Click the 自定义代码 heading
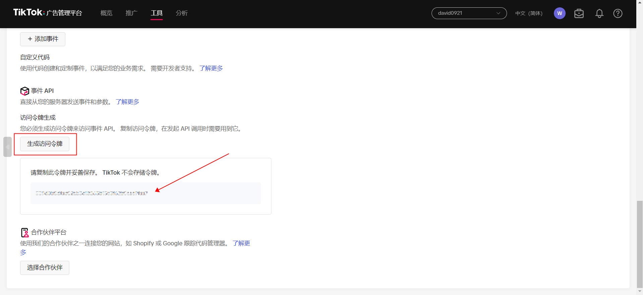The height and width of the screenshot is (295, 643). coord(35,57)
